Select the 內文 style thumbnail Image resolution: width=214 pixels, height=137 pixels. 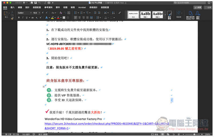(x=133, y=15)
